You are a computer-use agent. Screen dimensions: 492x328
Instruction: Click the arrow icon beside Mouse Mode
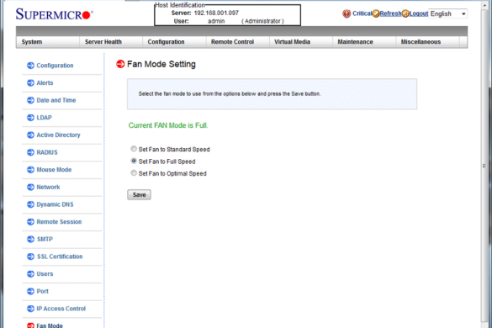point(30,170)
